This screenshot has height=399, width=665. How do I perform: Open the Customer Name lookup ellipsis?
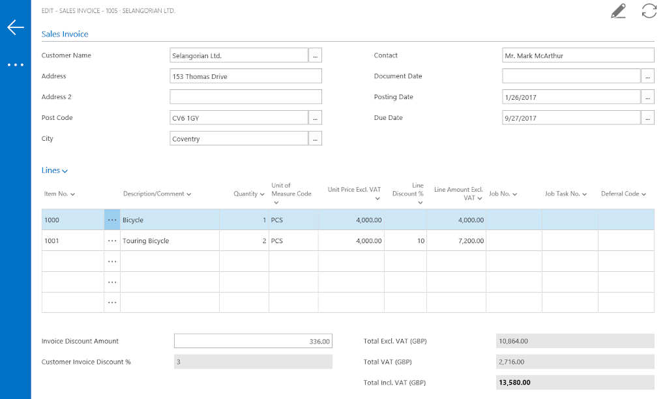pyautogui.click(x=315, y=55)
